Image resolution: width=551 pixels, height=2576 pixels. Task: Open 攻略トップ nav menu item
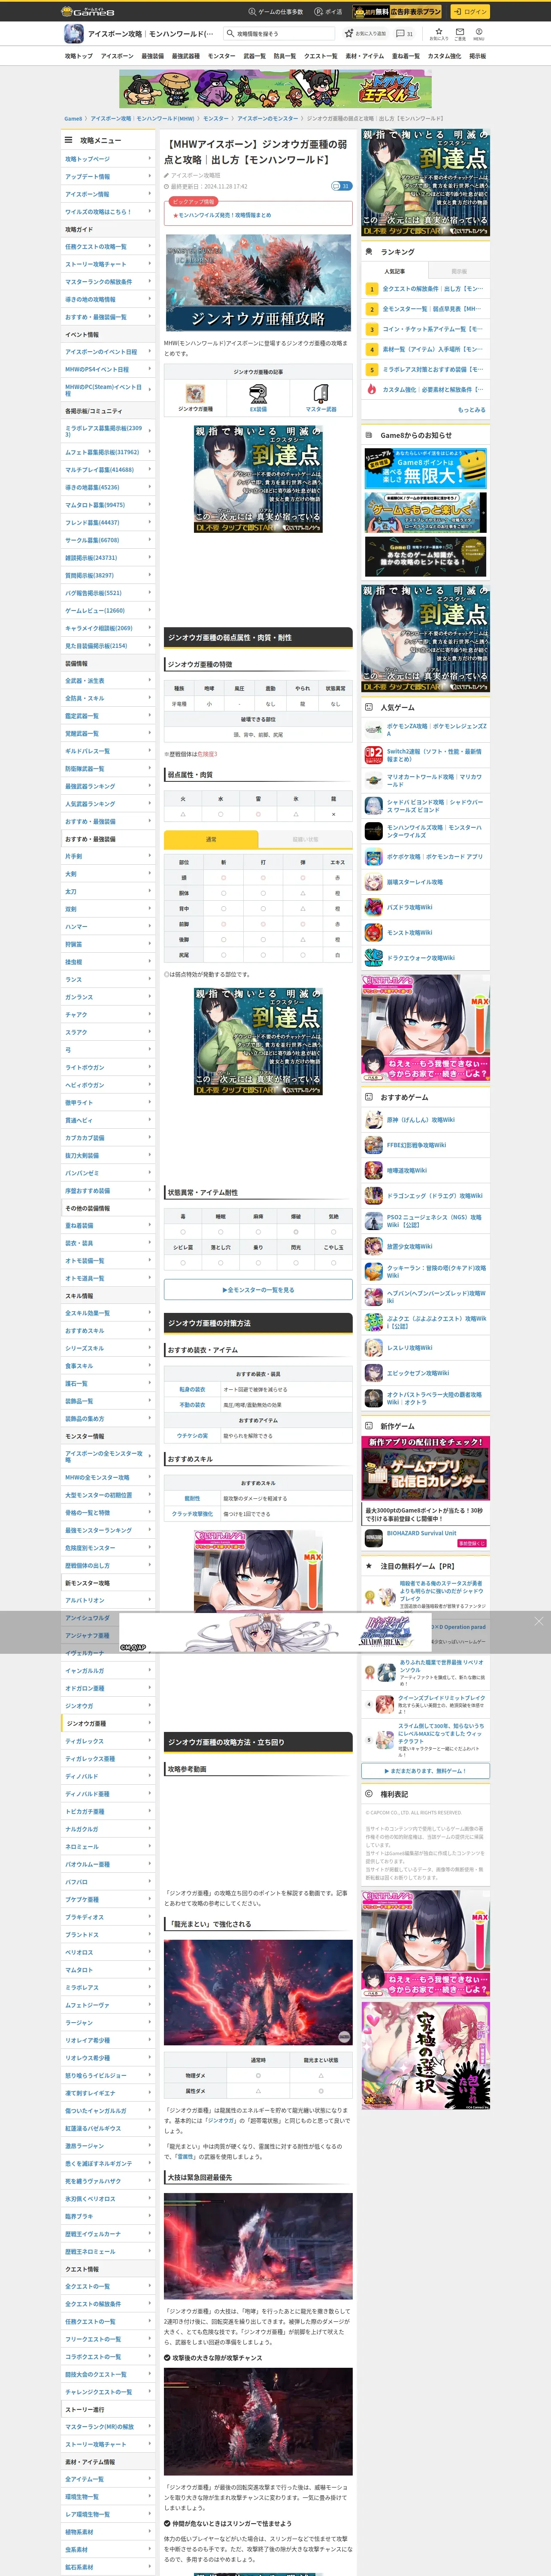point(79,56)
